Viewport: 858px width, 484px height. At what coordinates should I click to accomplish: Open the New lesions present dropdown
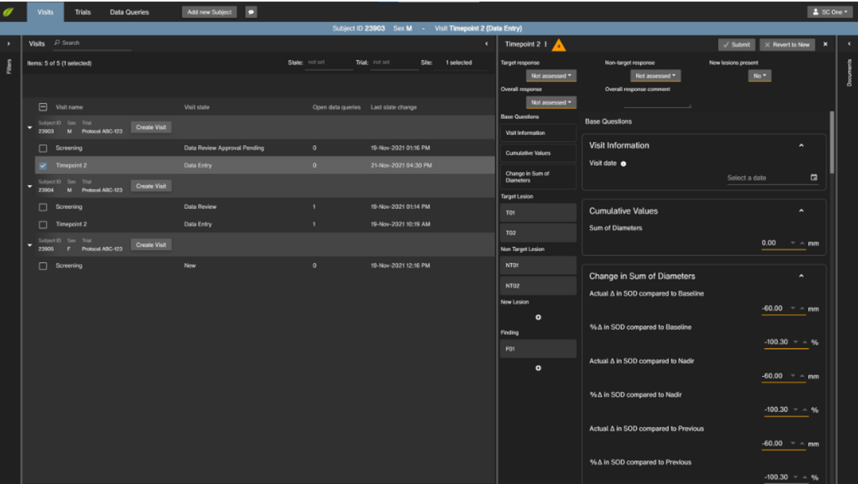click(759, 76)
